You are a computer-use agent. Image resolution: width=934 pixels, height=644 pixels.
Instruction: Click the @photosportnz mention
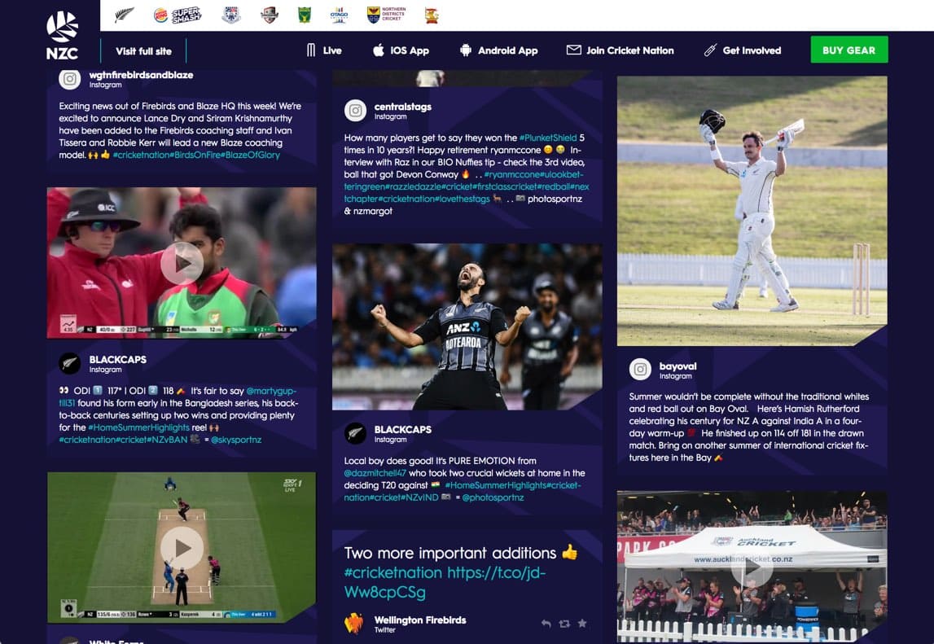(493, 497)
